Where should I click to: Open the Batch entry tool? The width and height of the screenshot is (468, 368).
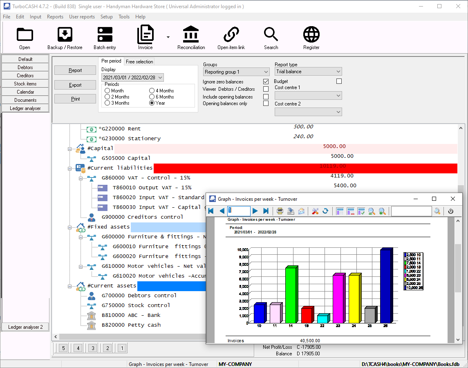[105, 38]
